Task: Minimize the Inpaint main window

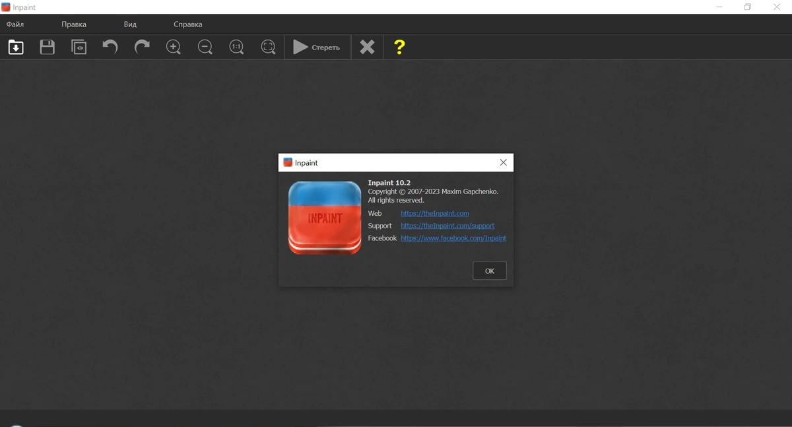Action: click(x=719, y=7)
